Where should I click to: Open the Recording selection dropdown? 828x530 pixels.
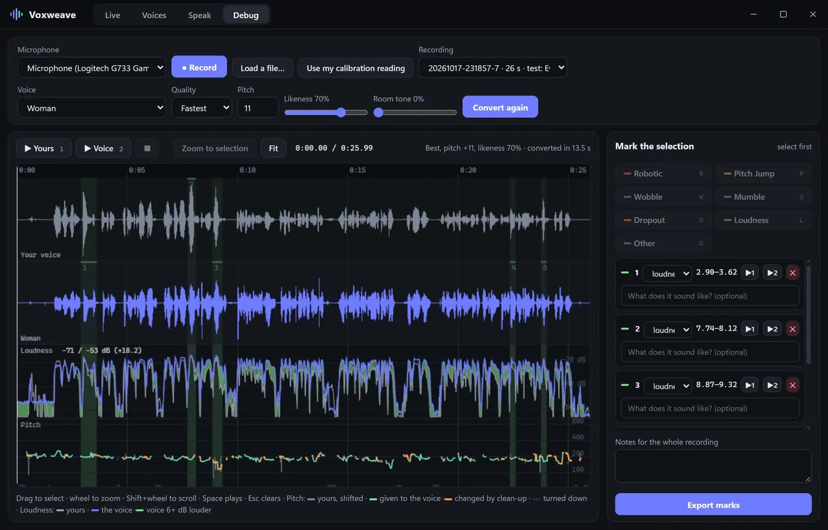(493, 68)
